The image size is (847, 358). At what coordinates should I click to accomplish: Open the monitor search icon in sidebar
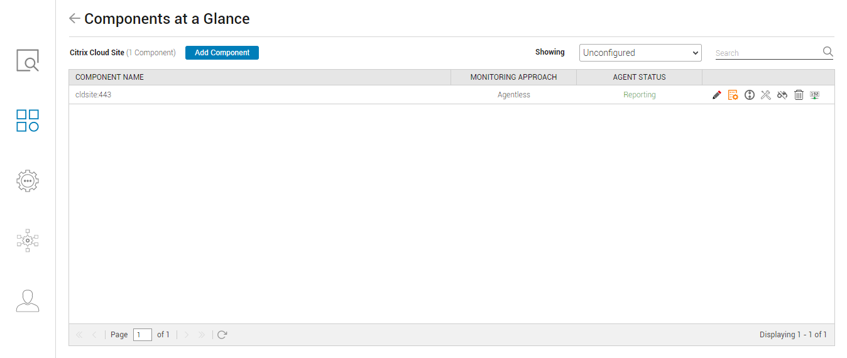point(28,61)
